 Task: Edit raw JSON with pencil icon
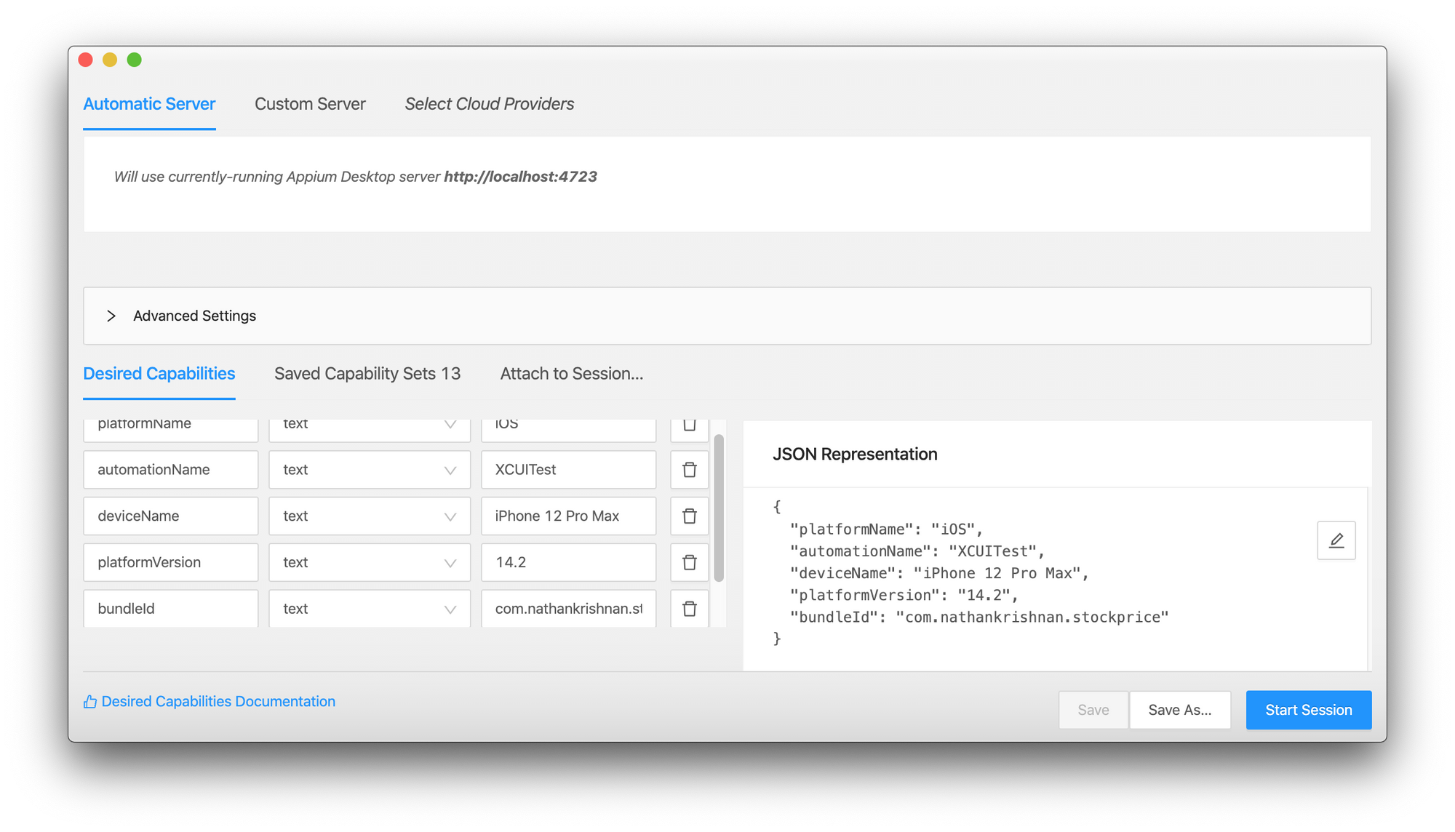1336,540
